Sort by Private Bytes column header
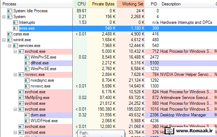217x137 pixels. click(x=102, y=4)
